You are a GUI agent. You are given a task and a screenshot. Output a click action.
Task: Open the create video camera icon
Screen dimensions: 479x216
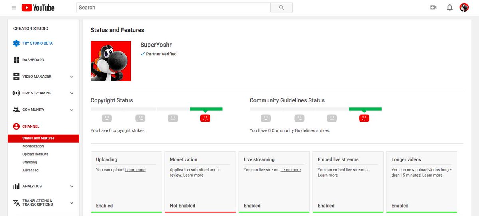click(x=433, y=8)
